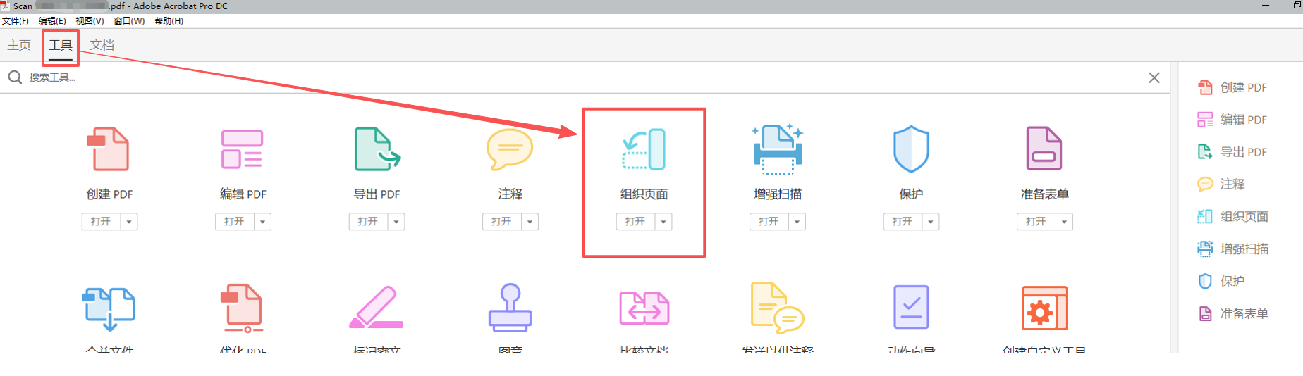The image size is (1303, 376).
Task: Switch to the 文档 tab
Action: click(x=102, y=45)
